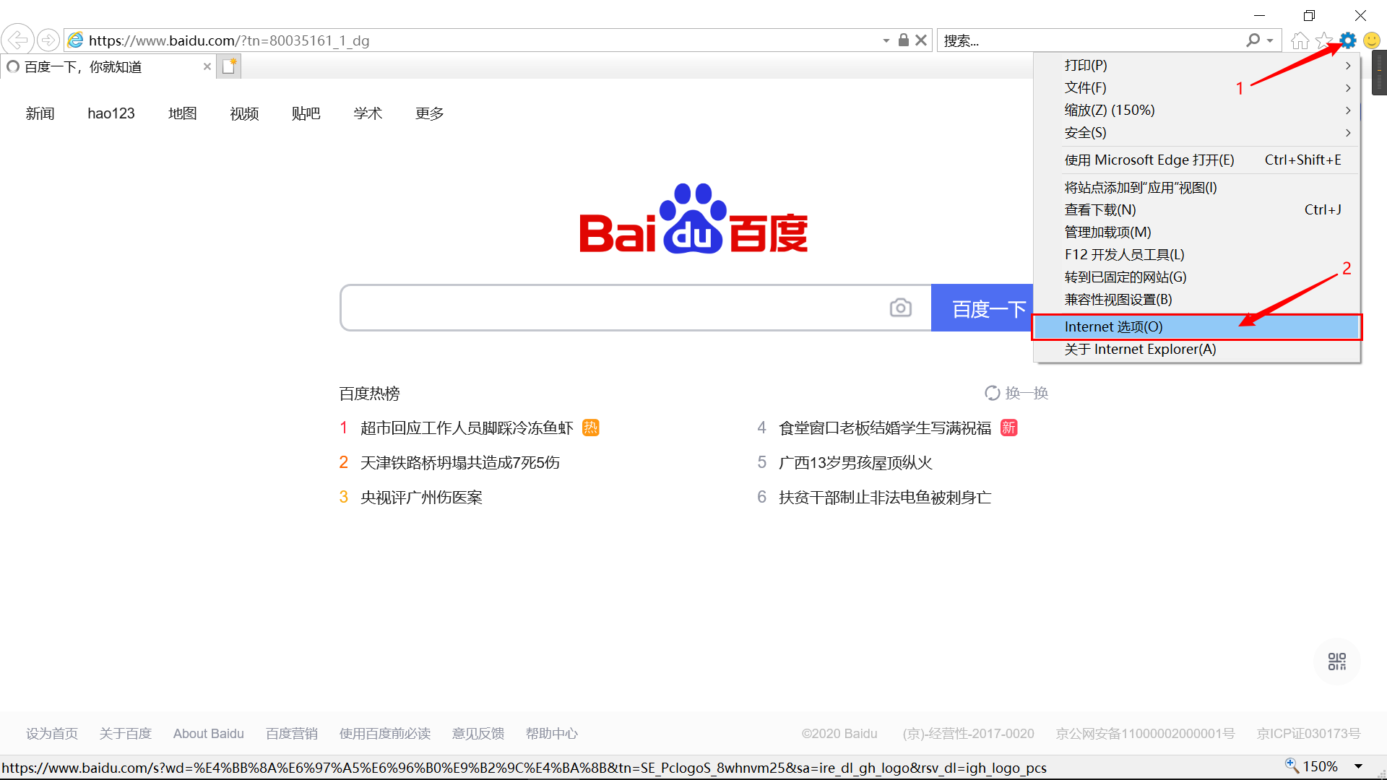Open the Home page icon
Image resolution: width=1387 pixels, height=780 pixels.
click(1300, 40)
